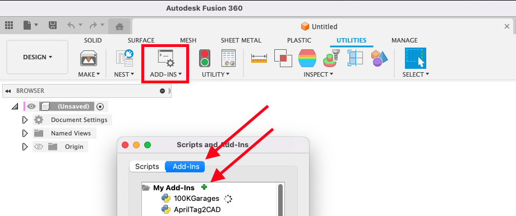
Task: Select the UTILITIES tab
Action: tap(351, 40)
